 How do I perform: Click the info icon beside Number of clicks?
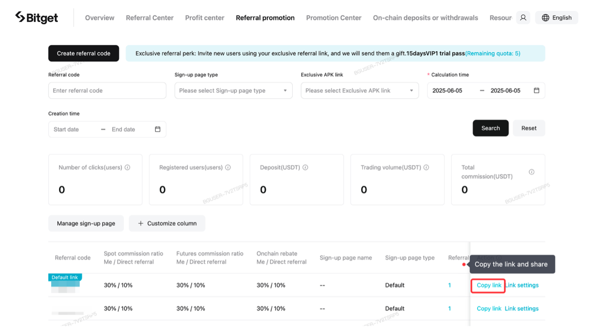(x=128, y=167)
